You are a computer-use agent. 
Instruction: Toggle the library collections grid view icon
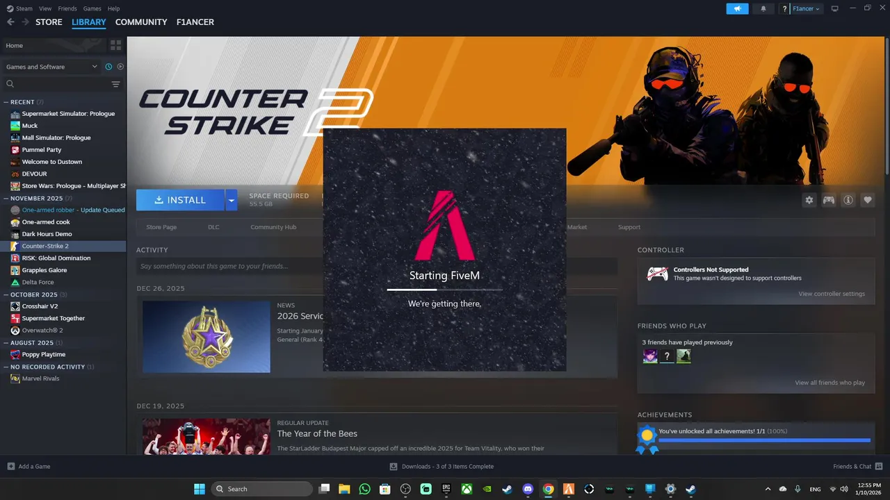[115, 45]
